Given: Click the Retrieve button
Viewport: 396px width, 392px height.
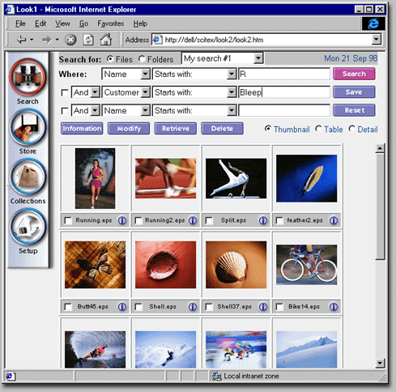Looking at the screenshot, I should (x=176, y=129).
